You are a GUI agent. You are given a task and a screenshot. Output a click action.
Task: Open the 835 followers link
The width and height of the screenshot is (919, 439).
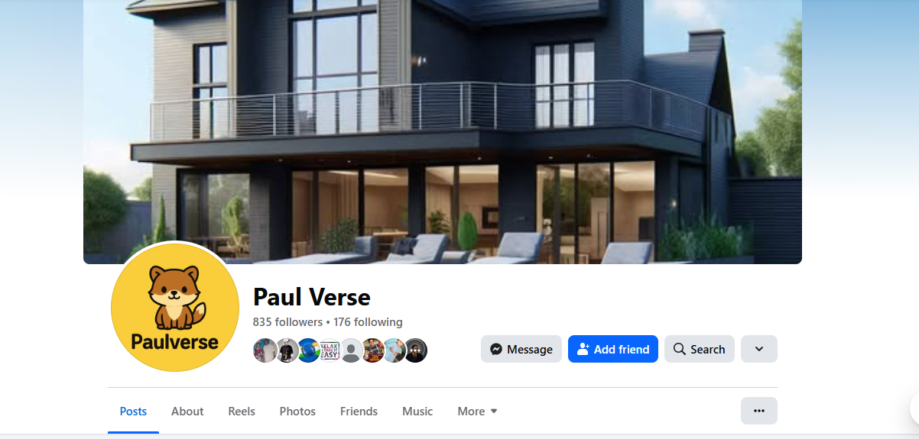[287, 322]
